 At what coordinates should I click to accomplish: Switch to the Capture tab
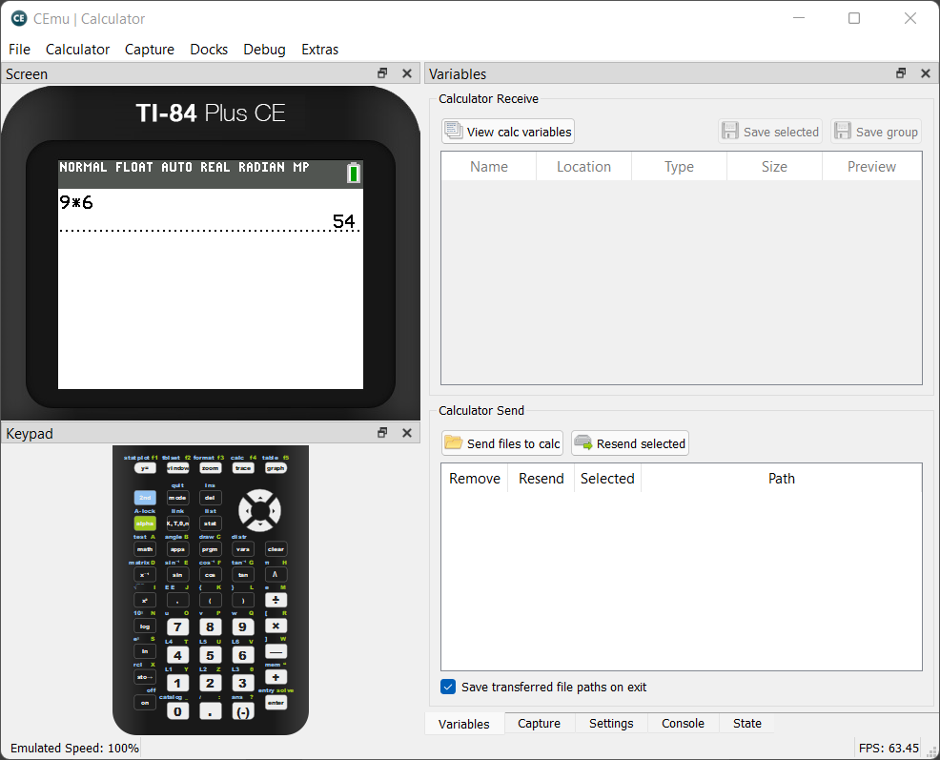pyautogui.click(x=539, y=724)
